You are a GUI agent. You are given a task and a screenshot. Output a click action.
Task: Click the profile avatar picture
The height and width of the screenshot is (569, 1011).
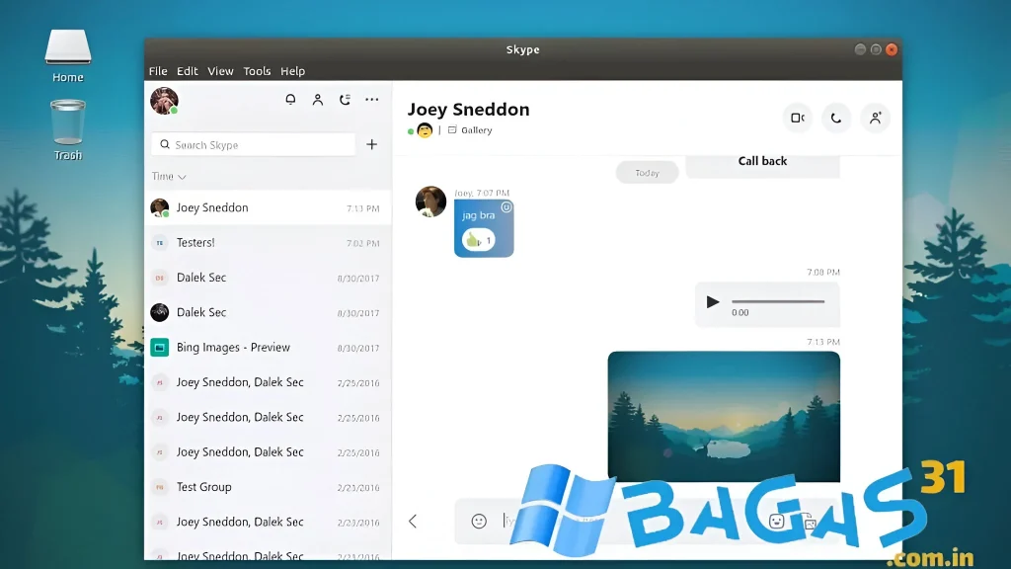tap(164, 101)
